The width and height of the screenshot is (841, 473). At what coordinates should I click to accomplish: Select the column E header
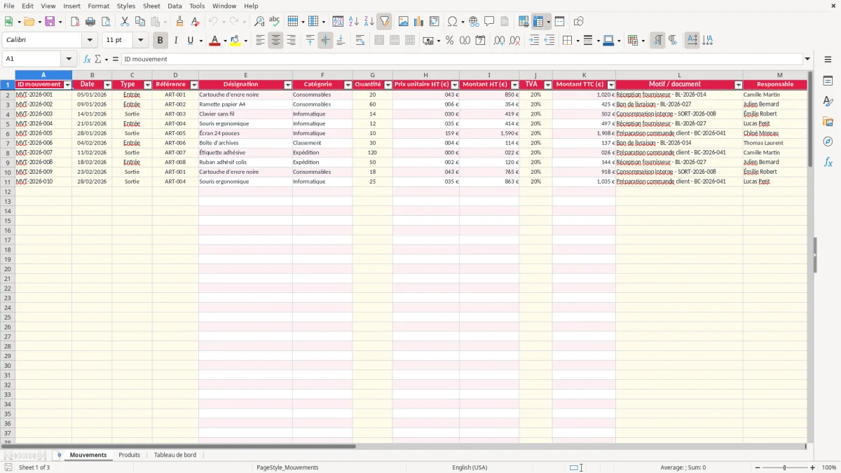pos(245,75)
